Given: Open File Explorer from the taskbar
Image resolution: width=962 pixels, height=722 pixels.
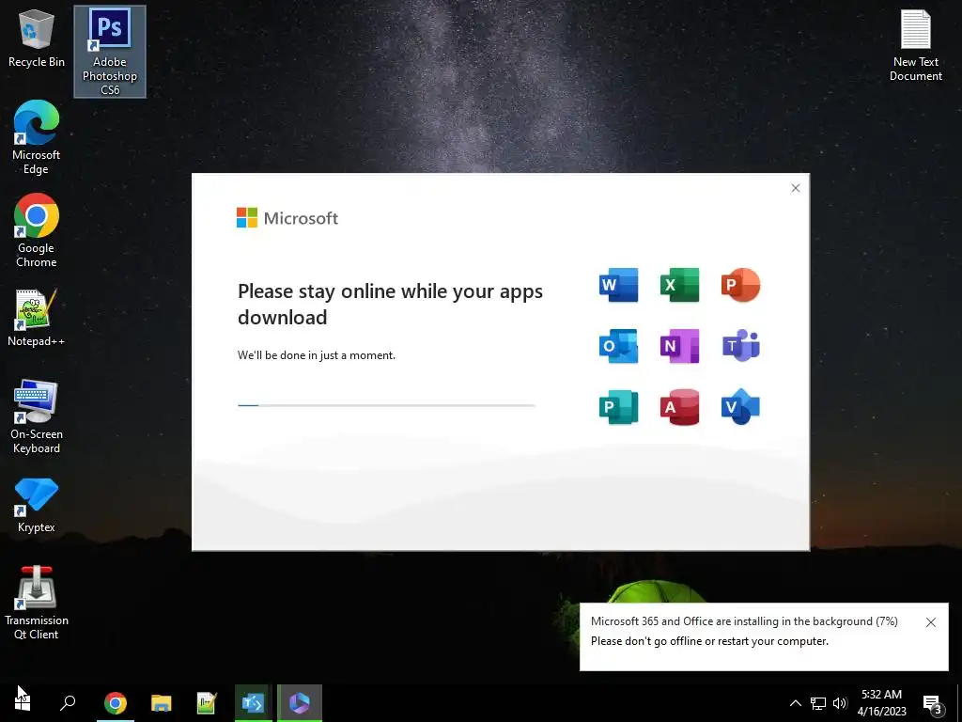Looking at the screenshot, I should (x=162, y=702).
